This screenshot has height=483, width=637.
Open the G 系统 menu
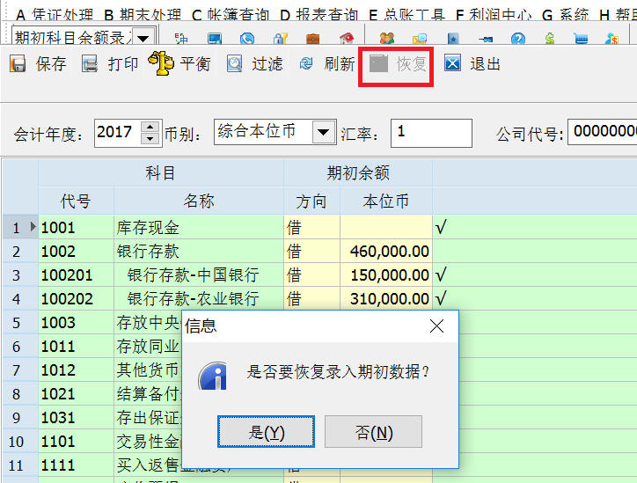pyautogui.click(x=566, y=15)
